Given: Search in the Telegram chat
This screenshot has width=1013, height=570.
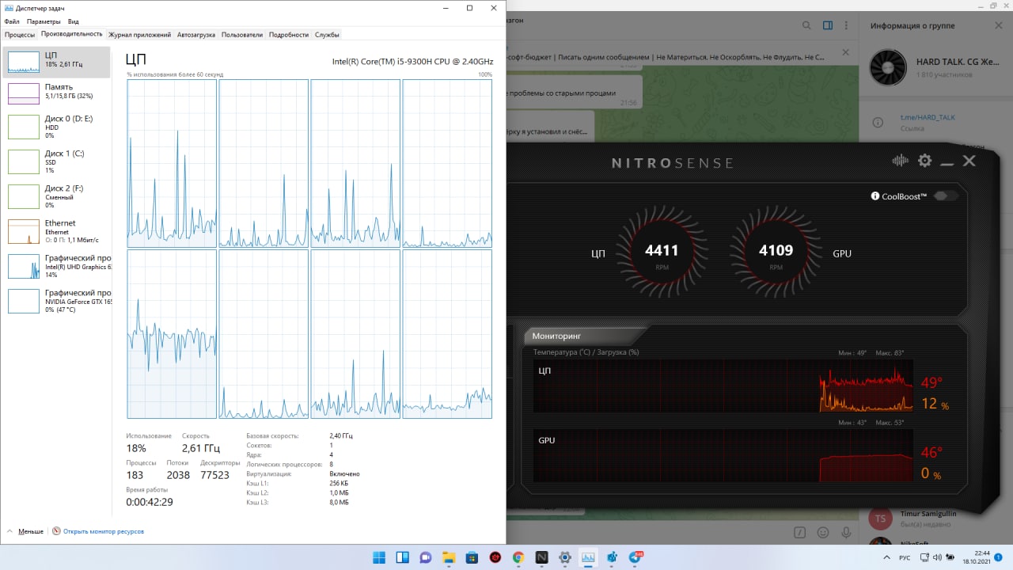Looking at the screenshot, I should pos(806,25).
